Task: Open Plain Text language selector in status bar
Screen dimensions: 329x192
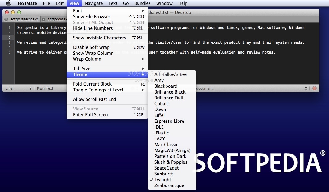Action: (45, 88)
